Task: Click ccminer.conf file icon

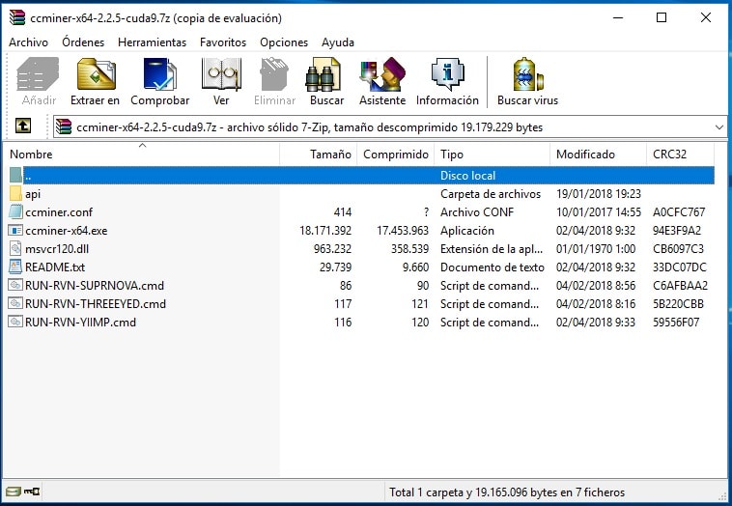Action: pos(15,211)
